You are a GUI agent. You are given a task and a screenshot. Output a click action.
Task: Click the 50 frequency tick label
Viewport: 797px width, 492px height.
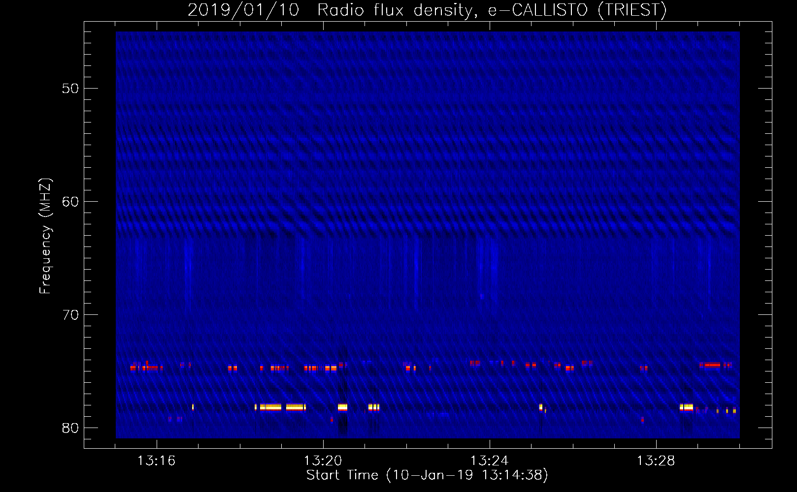(x=70, y=89)
